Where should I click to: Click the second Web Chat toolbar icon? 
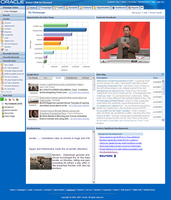[x=6, y=99]
